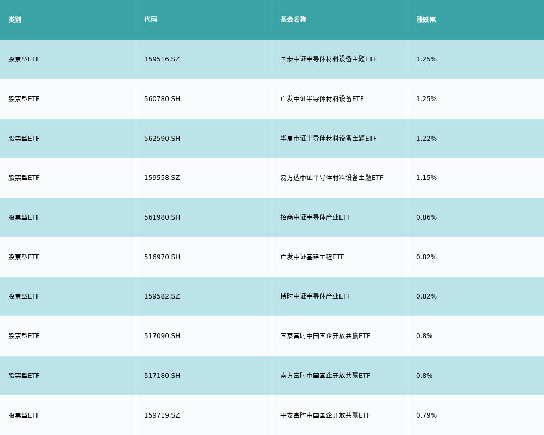This screenshot has width=544, height=435.
Task: Click the 0.79% change value
Action: coord(426,415)
